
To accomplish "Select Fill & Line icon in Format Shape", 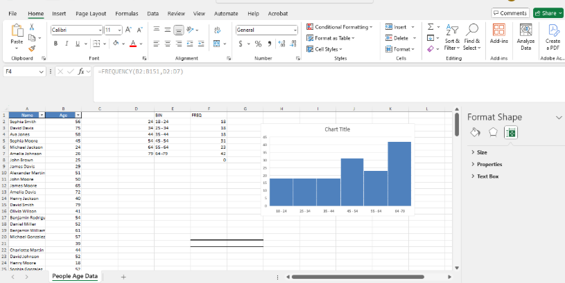I will [476, 132].
